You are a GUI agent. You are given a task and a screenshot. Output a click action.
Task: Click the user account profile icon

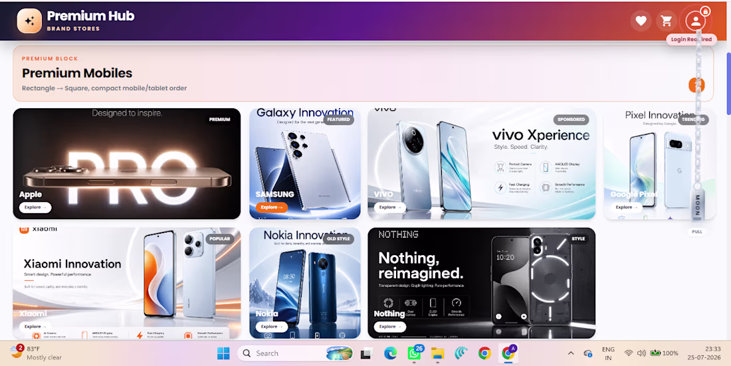click(x=695, y=21)
